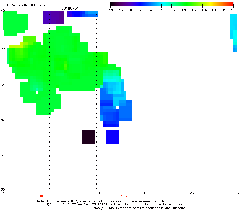Screen dimensions: 239x210
Task: Click the latitude label '34'
Action: click(x=3, y=121)
